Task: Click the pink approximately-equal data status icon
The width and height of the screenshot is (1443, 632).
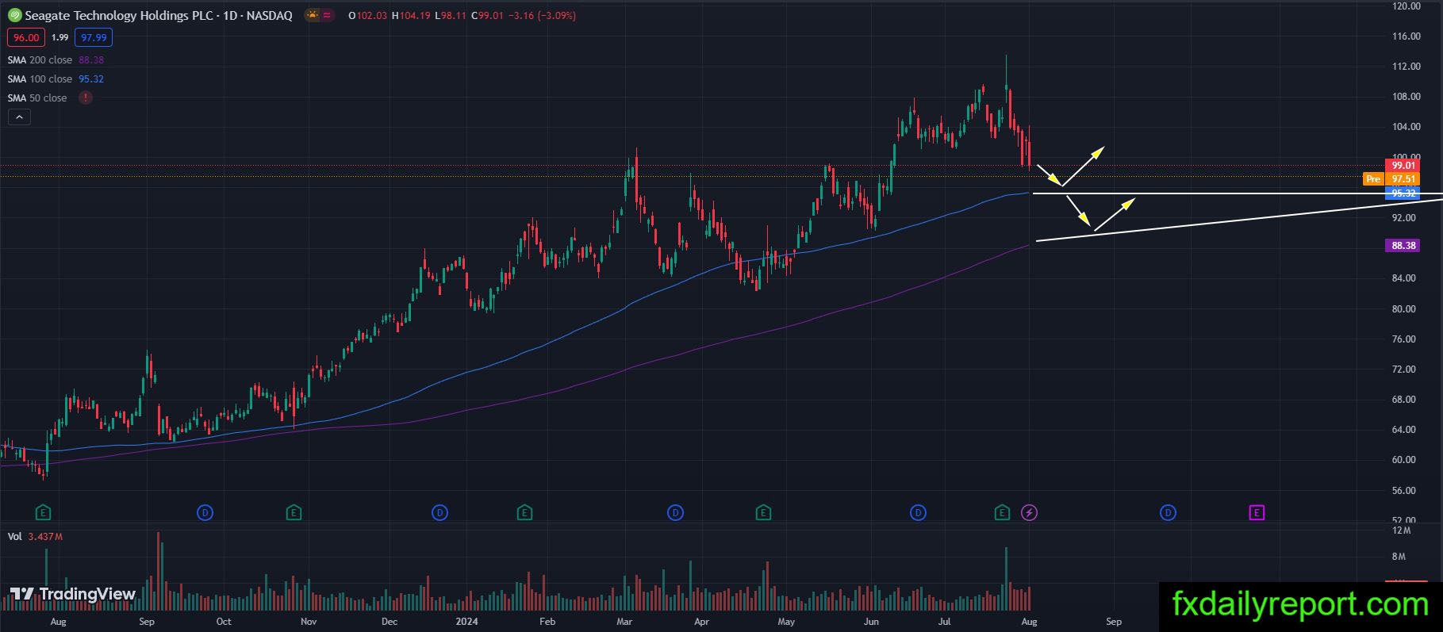Action: (x=327, y=15)
